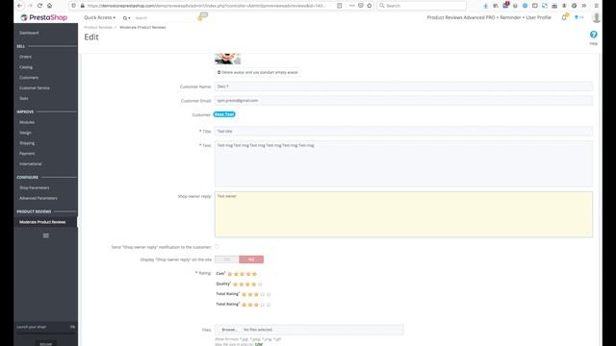The width and height of the screenshot is (616, 346).
Task: Open International in the sidebar
Action: pyautogui.click(x=30, y=164)
